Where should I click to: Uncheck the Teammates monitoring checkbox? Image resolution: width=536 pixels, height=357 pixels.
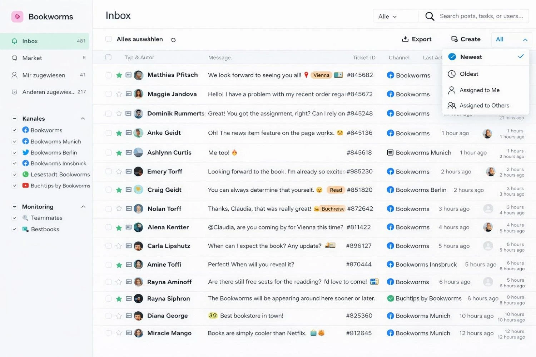[x=15, y=218]
